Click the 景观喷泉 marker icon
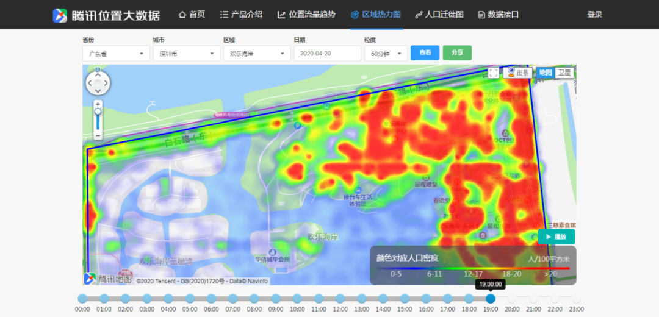Image resolution: width=659 pixels, height=317 pixels. click(426, 177)
